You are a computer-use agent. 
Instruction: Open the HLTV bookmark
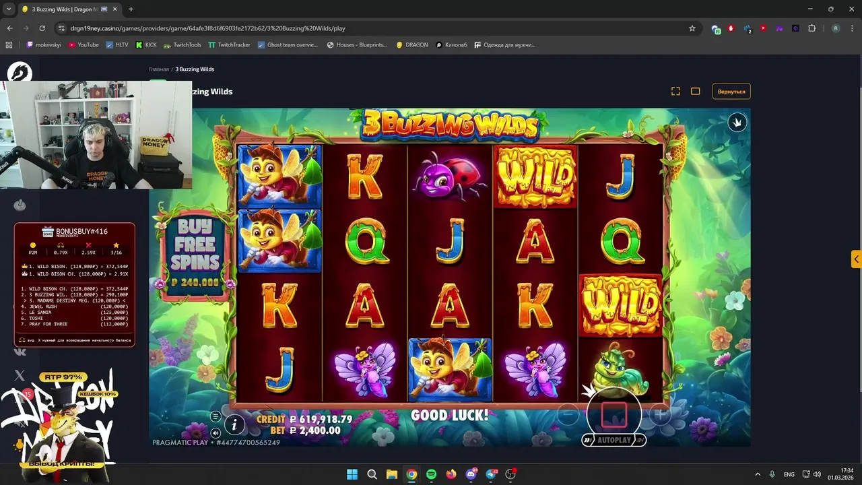click(x=117, y=45)
